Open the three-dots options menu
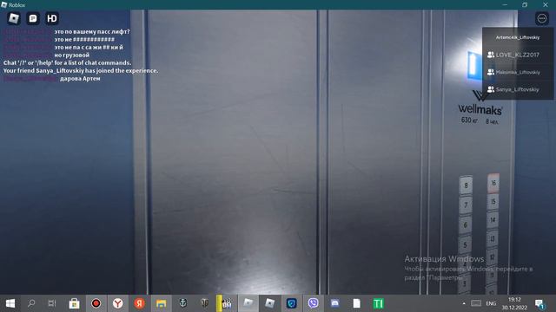The height and width of the screenshot is (312, 556). (542, 18)
